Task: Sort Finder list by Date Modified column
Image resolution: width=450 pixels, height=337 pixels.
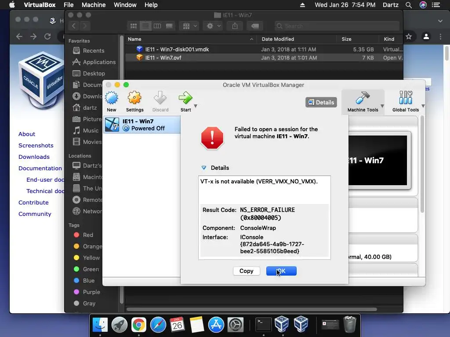Action: click(296, 39)
